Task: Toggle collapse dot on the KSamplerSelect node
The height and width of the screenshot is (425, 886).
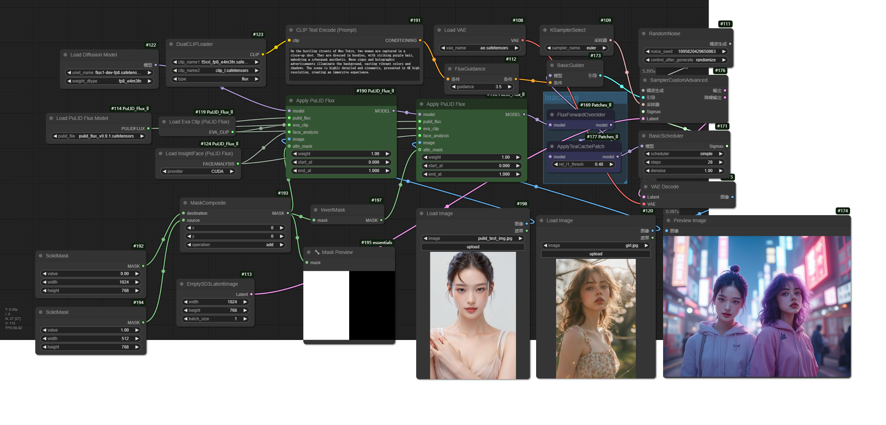Action: click(x=545, y=30)
